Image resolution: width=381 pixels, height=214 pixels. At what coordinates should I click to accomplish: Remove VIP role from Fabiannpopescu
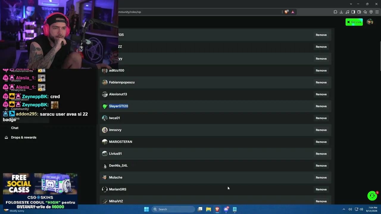pyautogui.click(x=321, y=82)
